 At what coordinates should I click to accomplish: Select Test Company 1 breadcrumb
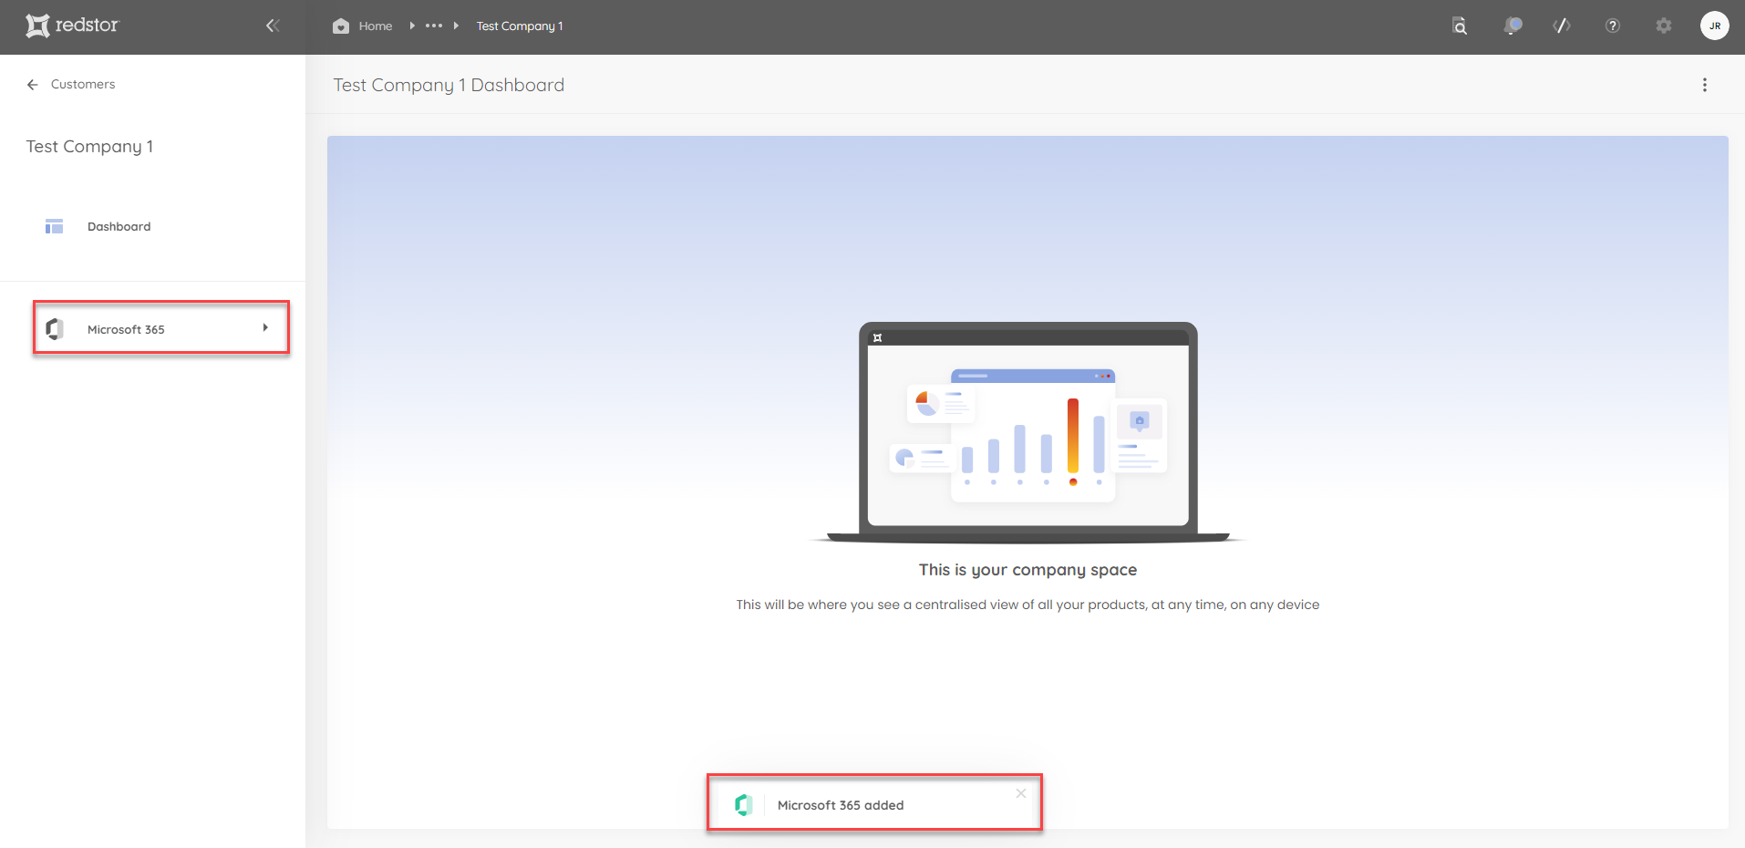(520, 26)
